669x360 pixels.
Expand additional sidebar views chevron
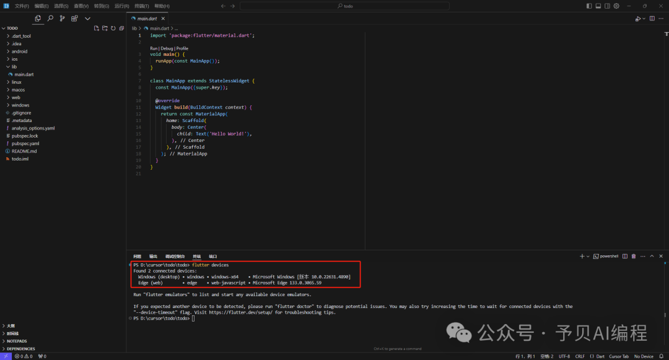click(87, 19)
